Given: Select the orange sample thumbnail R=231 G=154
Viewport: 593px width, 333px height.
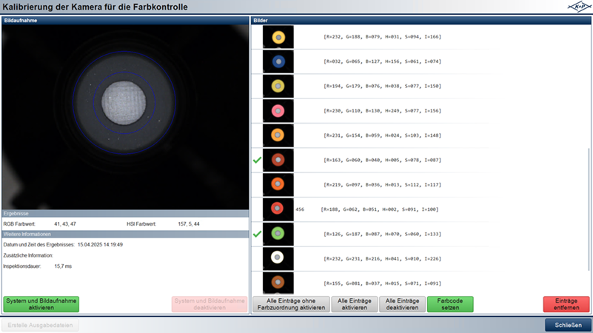Looking at the screenshot, I should (x=278, y=135).
